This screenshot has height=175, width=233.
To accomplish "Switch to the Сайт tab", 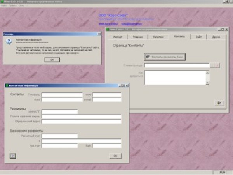I will 198,37.
